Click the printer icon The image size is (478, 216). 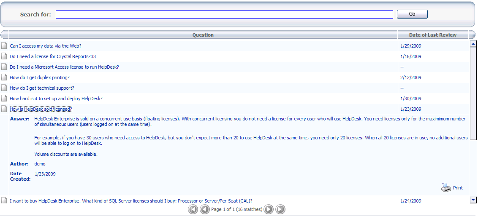[445, 187]
